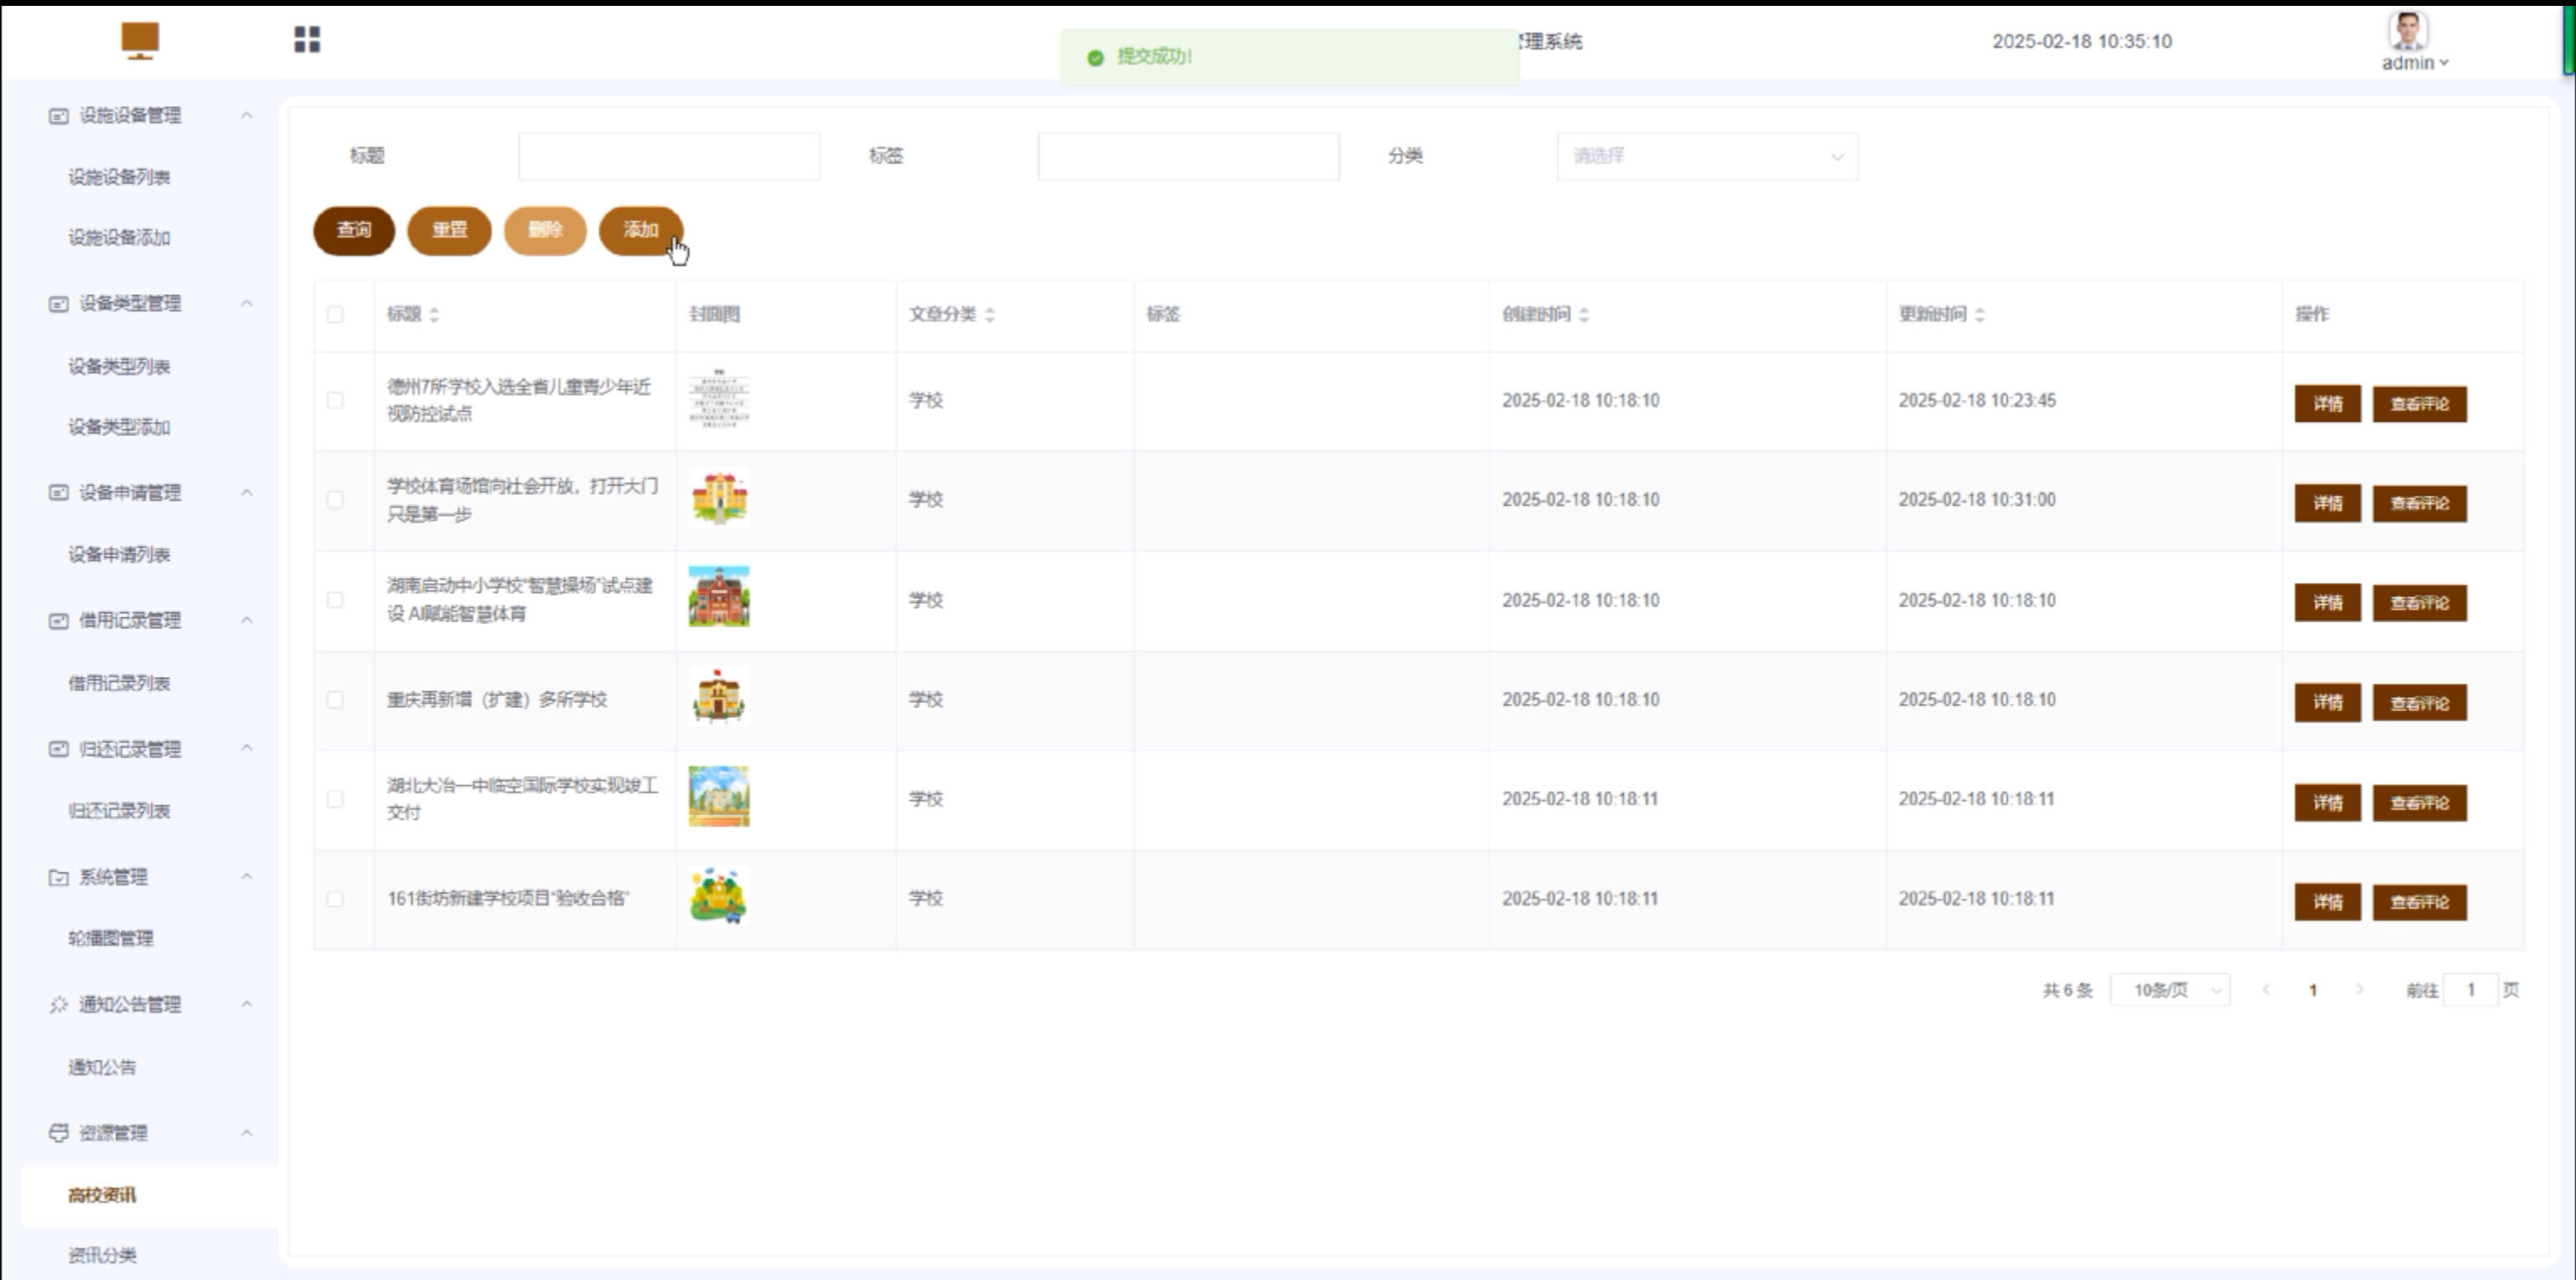Click the 查询 button
The width and height of the screenshot is (2576, 1280).
tap(354, 231)
